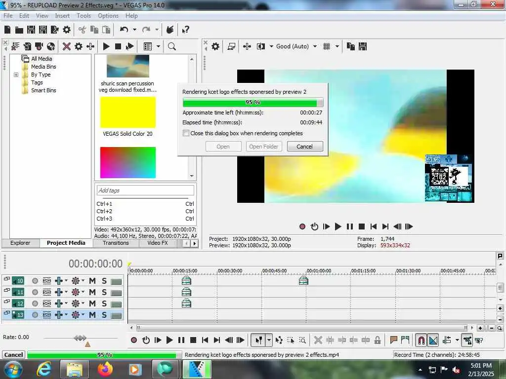Click the Copy Snapshot to Clipboard icon
Screen dimensions: 506x379
click(350, 46)
